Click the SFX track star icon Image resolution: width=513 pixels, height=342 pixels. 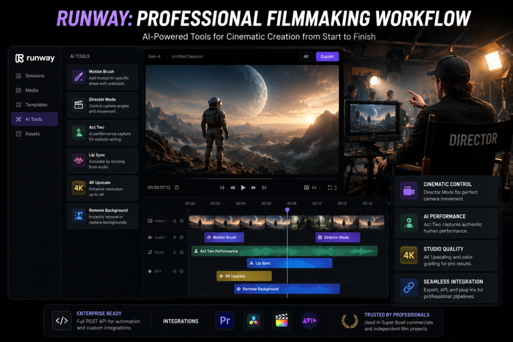coord(150,271)
